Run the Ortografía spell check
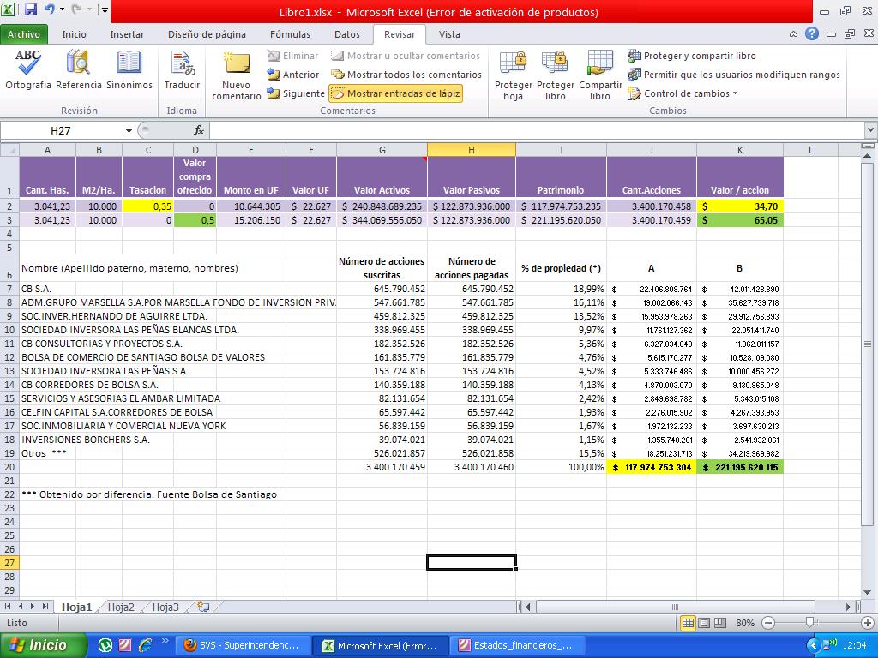The width and height of the screenshot is (878, 658). (x=28, y=70)
